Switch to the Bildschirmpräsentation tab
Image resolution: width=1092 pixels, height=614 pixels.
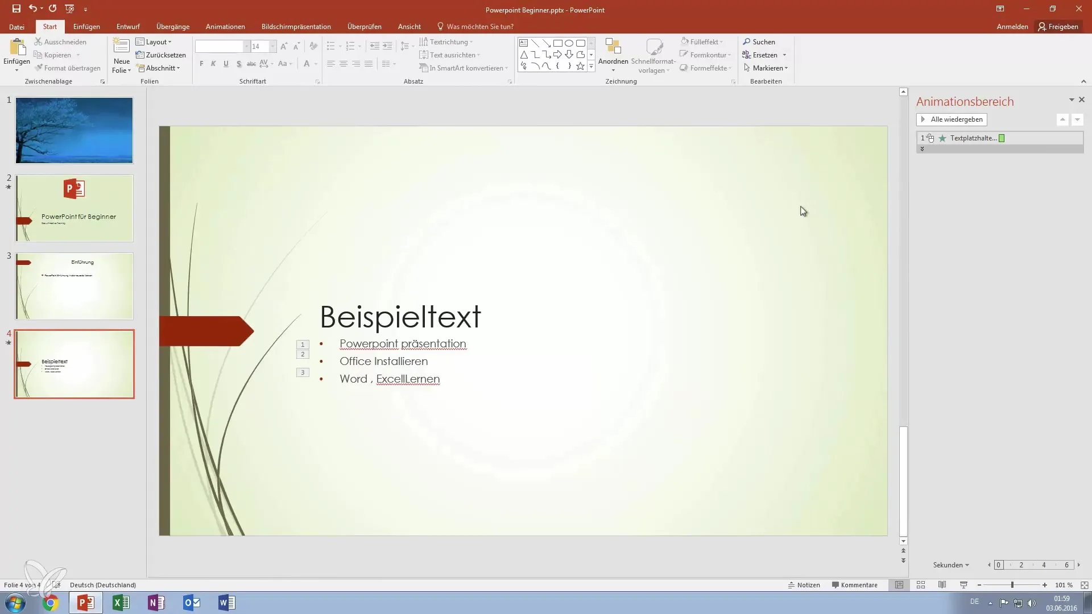pyautogui.click(x=296, y=26)
